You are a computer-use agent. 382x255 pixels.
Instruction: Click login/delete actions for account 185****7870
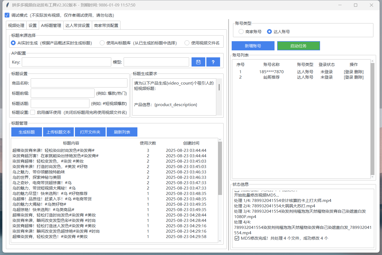click(354, 72)
